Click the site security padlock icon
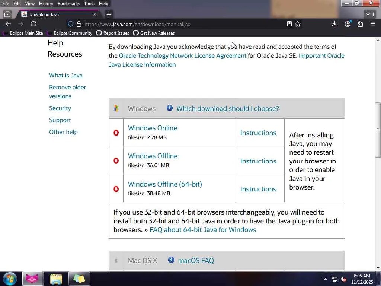This screenshot has width=381, height=286. [x=79, y=24]
